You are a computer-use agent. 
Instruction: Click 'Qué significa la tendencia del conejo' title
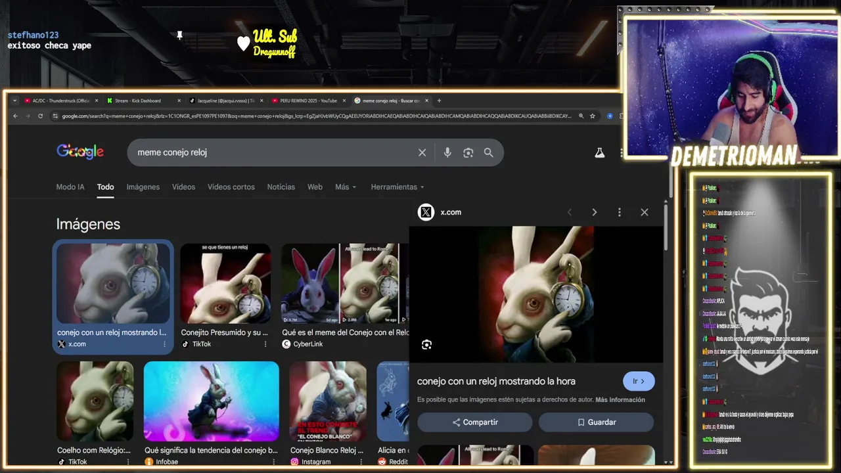211,450
